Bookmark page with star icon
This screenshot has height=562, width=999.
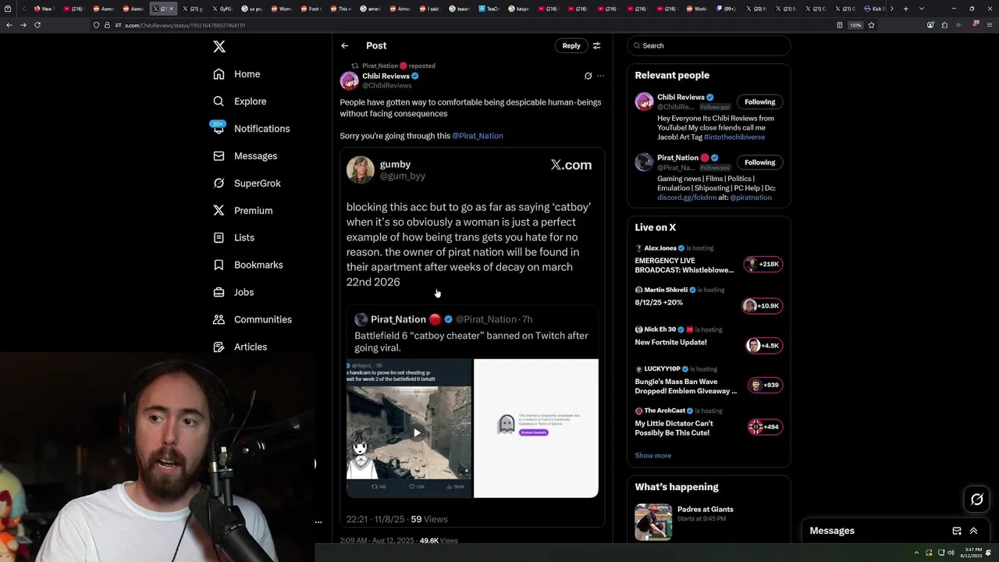(x=871, y=25)
